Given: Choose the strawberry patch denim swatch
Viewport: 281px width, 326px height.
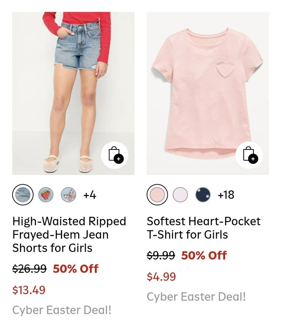Looking at the screenshot, I should [x=46, y=195].
